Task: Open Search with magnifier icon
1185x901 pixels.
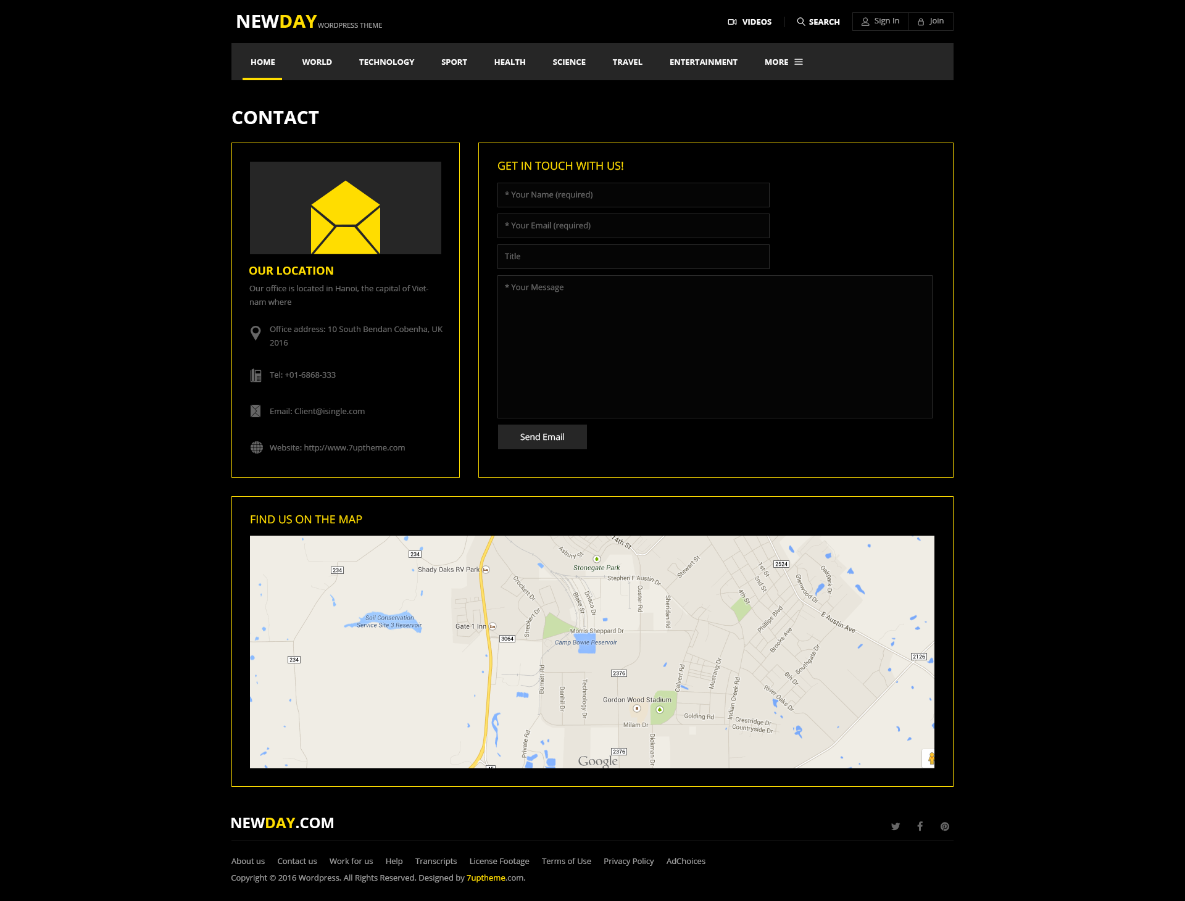Action: [818, 22]
